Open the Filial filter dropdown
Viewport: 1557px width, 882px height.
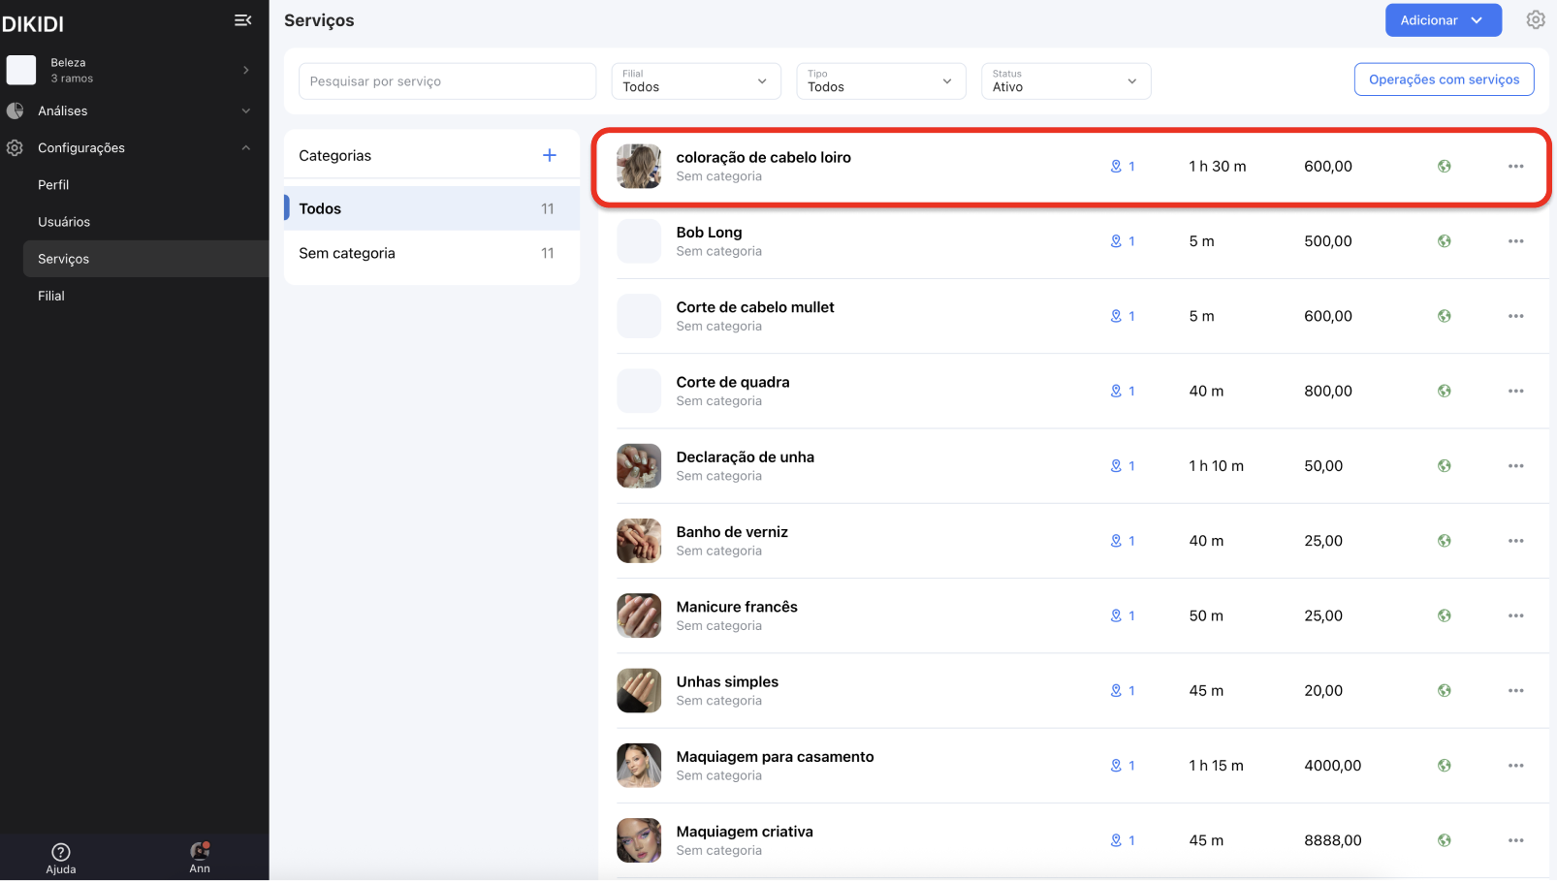(695, 81)
